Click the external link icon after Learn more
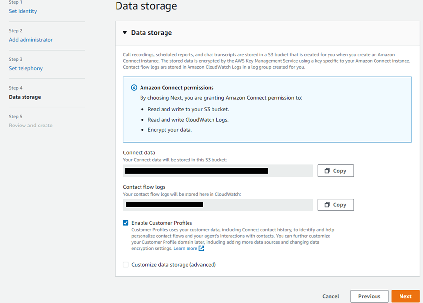This screenshot has height=303, width=423. [201, 248]
